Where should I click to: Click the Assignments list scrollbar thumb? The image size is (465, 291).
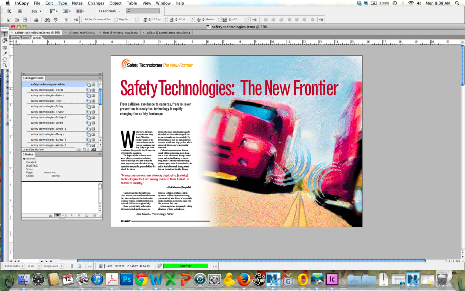point(100,96)
